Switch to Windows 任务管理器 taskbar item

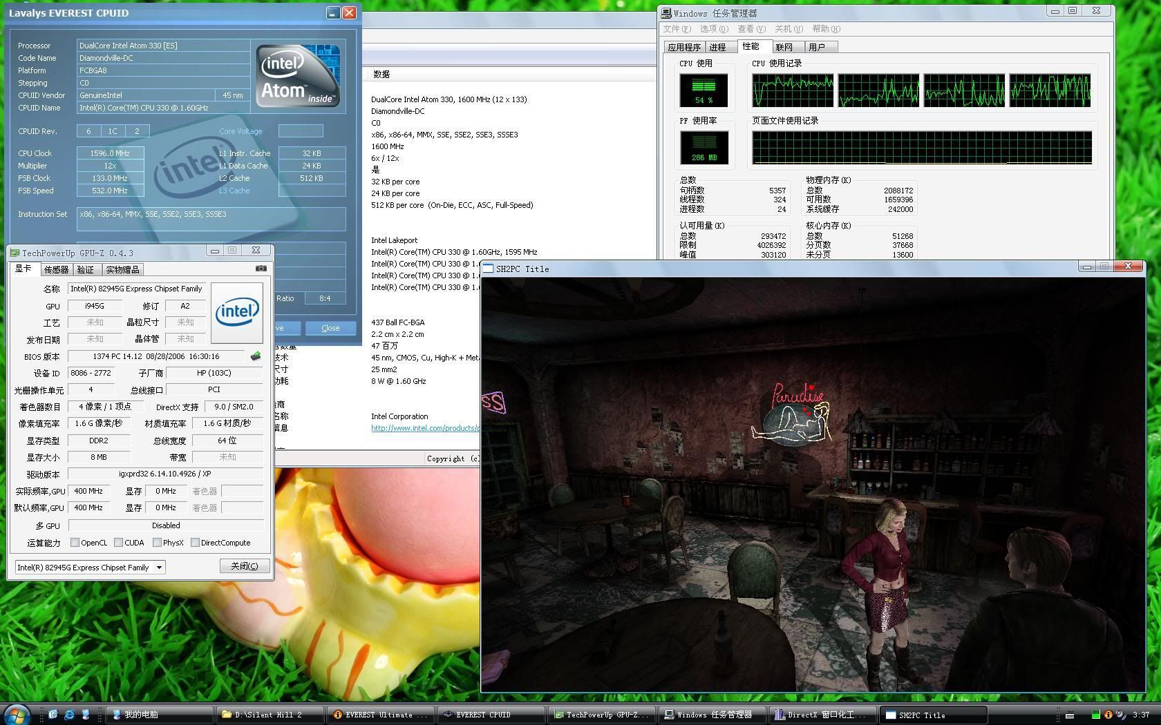pyautogui.click(x=712, y=715)
